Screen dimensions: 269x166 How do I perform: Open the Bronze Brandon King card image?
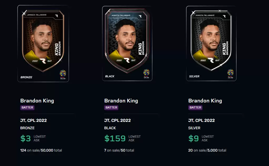tap(43, 44)
